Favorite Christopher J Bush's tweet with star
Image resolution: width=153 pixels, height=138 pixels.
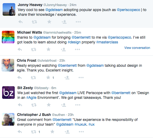[52, 132]
